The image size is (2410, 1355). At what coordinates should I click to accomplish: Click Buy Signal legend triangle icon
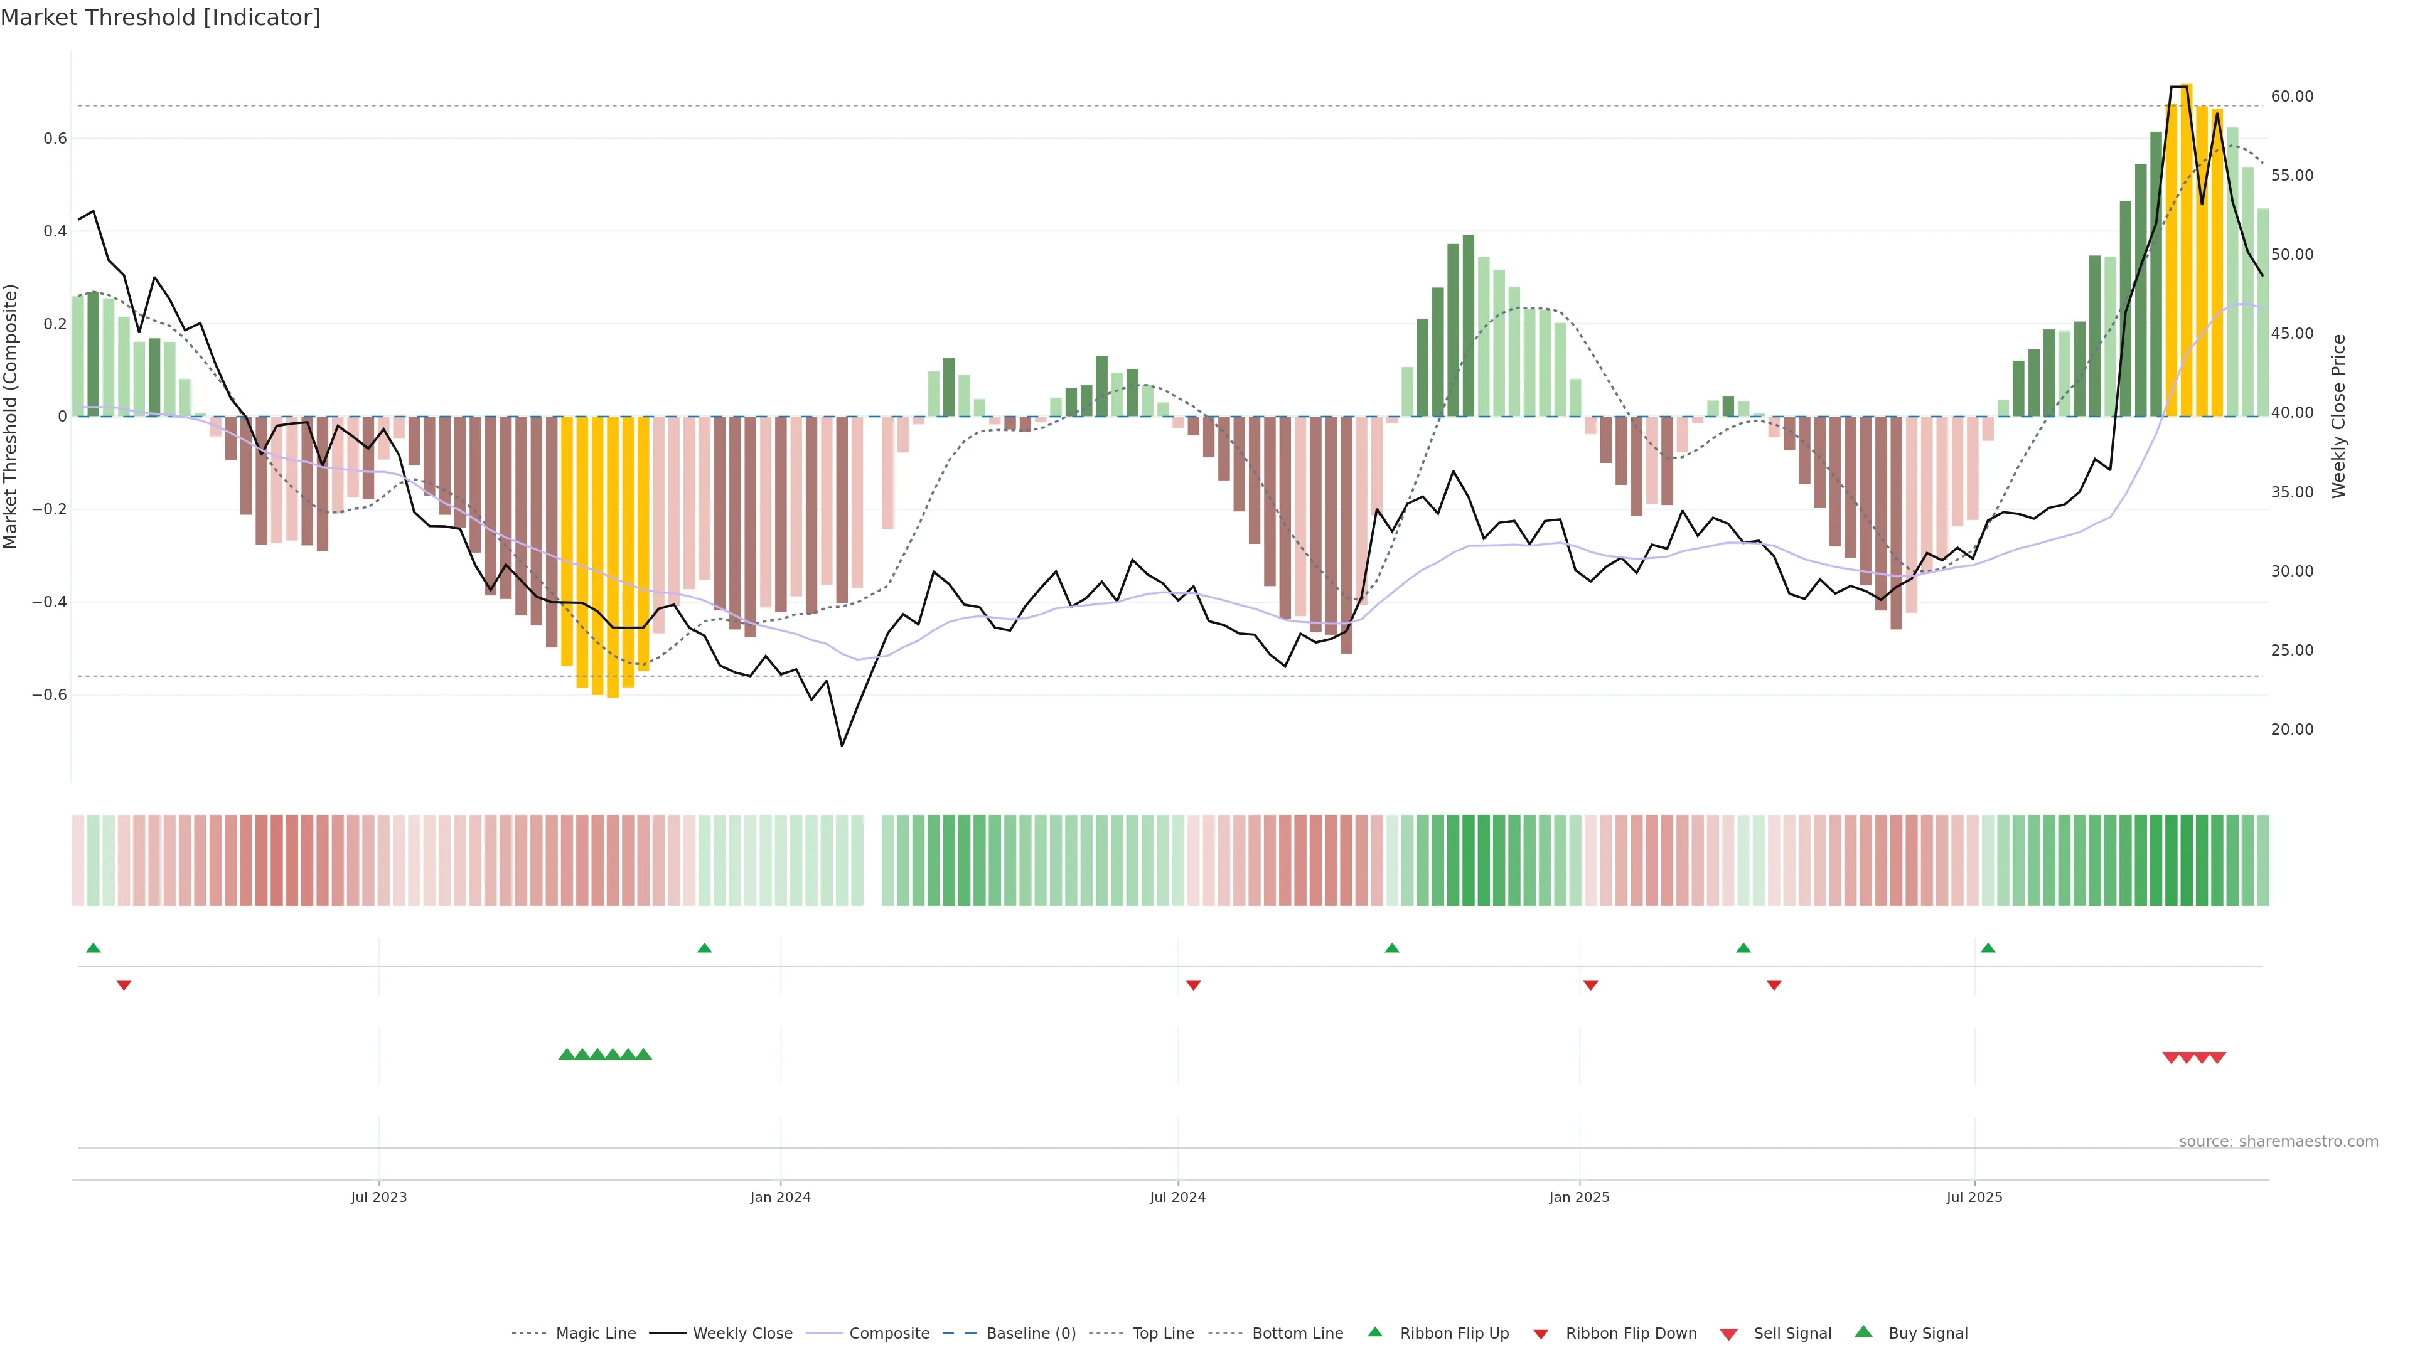tap(1863, 1332)
